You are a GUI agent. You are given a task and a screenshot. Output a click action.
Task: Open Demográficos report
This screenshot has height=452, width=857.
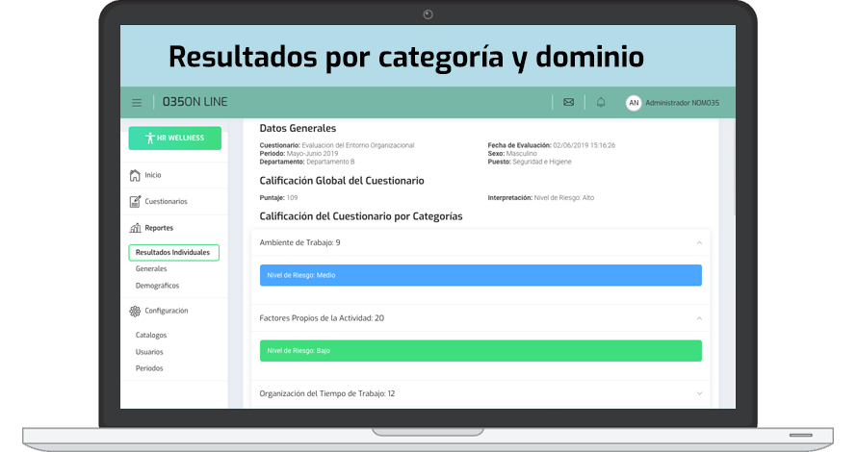[x=157, y=286]
